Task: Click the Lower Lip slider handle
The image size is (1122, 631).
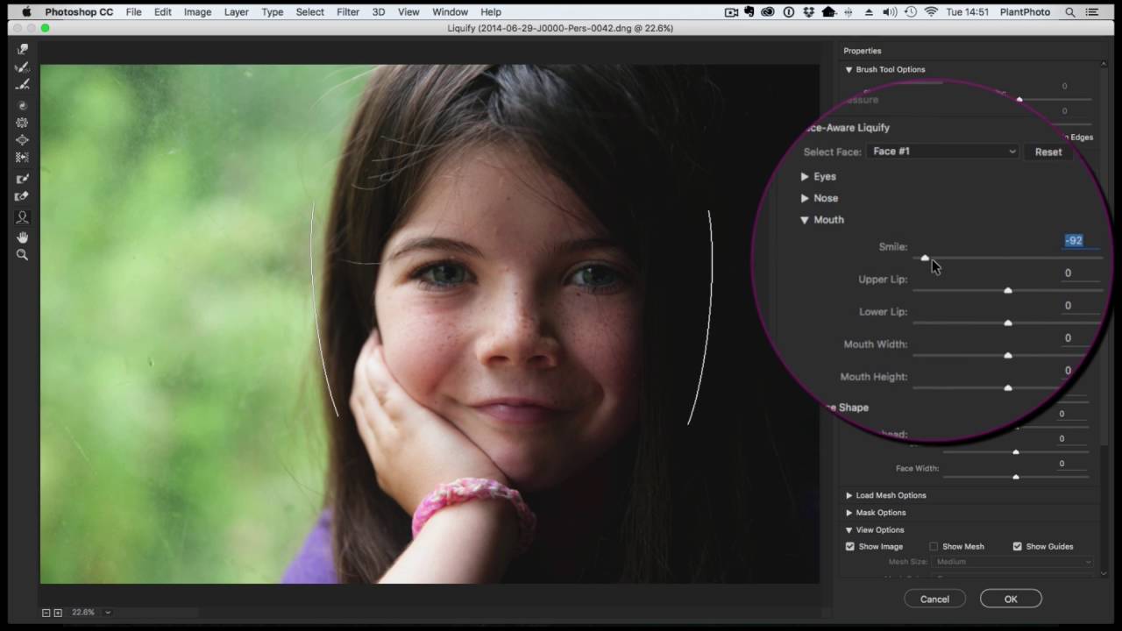Action: tap(1008, 323)
